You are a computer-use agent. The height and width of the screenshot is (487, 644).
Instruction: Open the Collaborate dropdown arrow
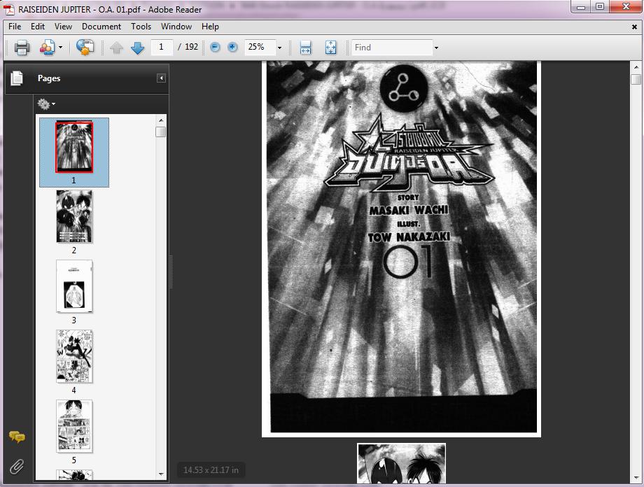pos(60,48)
